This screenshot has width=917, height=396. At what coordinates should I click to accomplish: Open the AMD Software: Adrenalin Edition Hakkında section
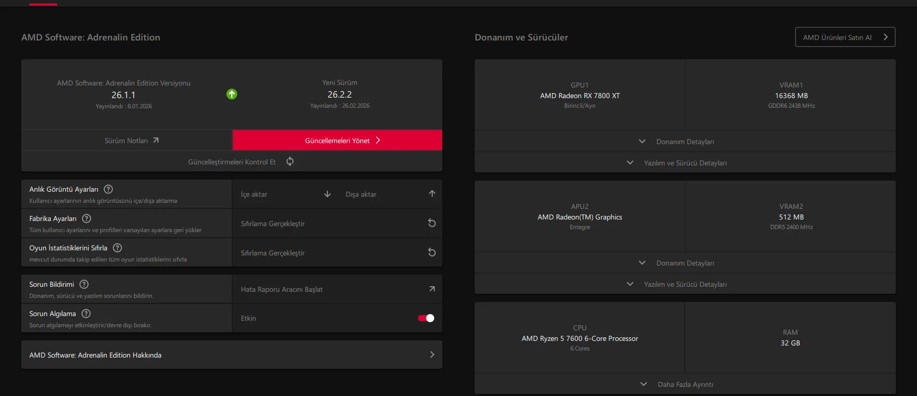pos(232,355)
